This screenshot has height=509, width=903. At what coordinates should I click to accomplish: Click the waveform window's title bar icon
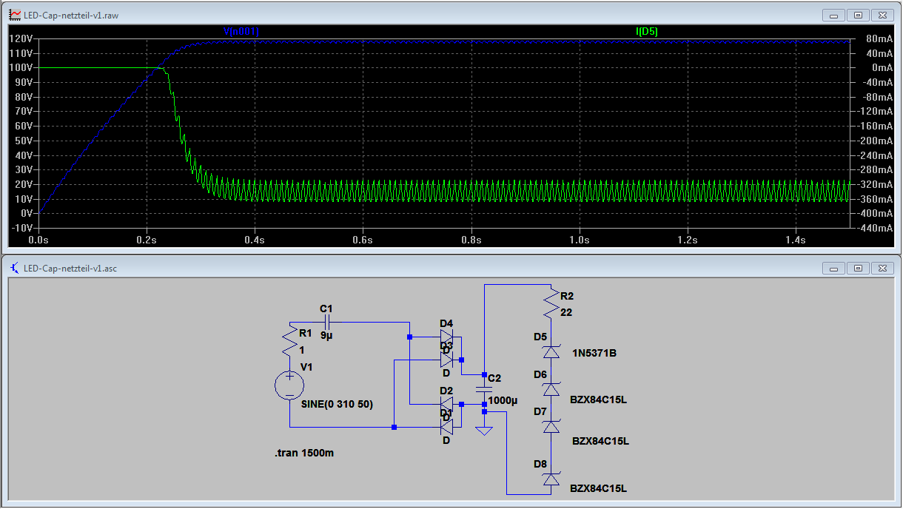pos(14,14)
